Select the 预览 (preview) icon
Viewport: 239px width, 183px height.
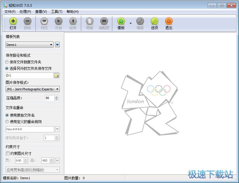point(44,23)
